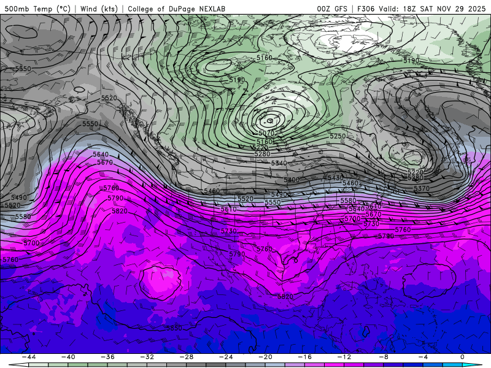
Task: Click the '500mb Temp (°C)' title text
Action: click(x=37, y=9)
